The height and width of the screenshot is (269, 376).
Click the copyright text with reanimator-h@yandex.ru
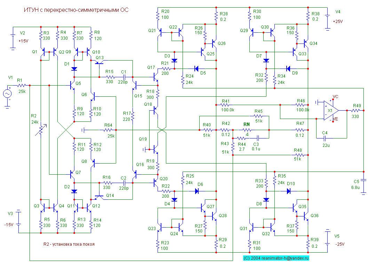276,258
